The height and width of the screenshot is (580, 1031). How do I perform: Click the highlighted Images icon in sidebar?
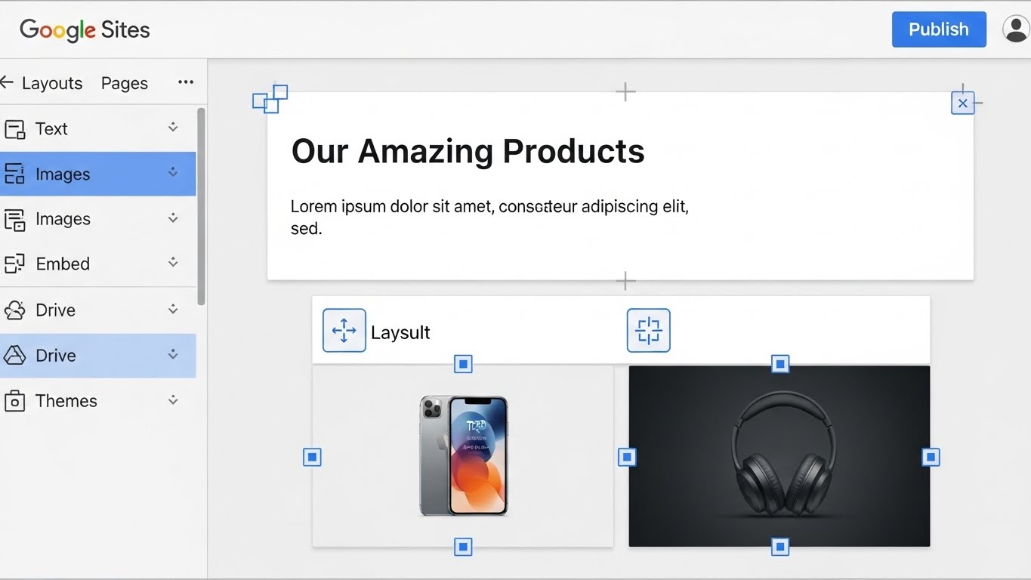point(17,174)
